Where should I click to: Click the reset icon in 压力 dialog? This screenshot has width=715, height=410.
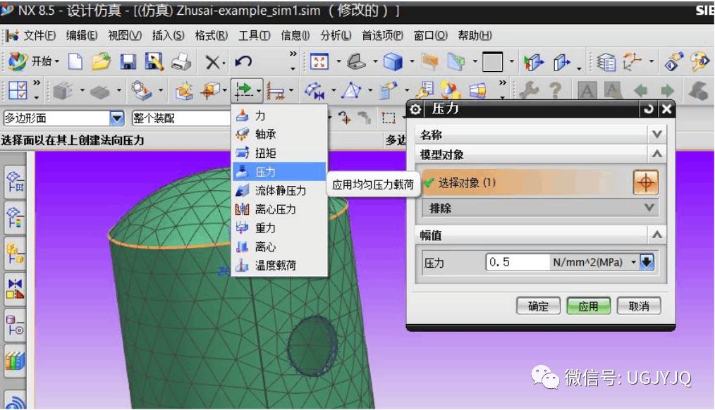(649, 109)
